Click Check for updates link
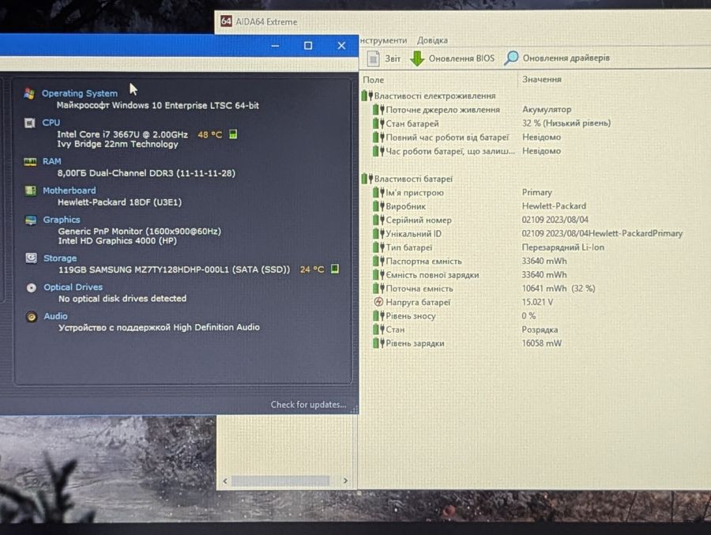 pos(308,405)
